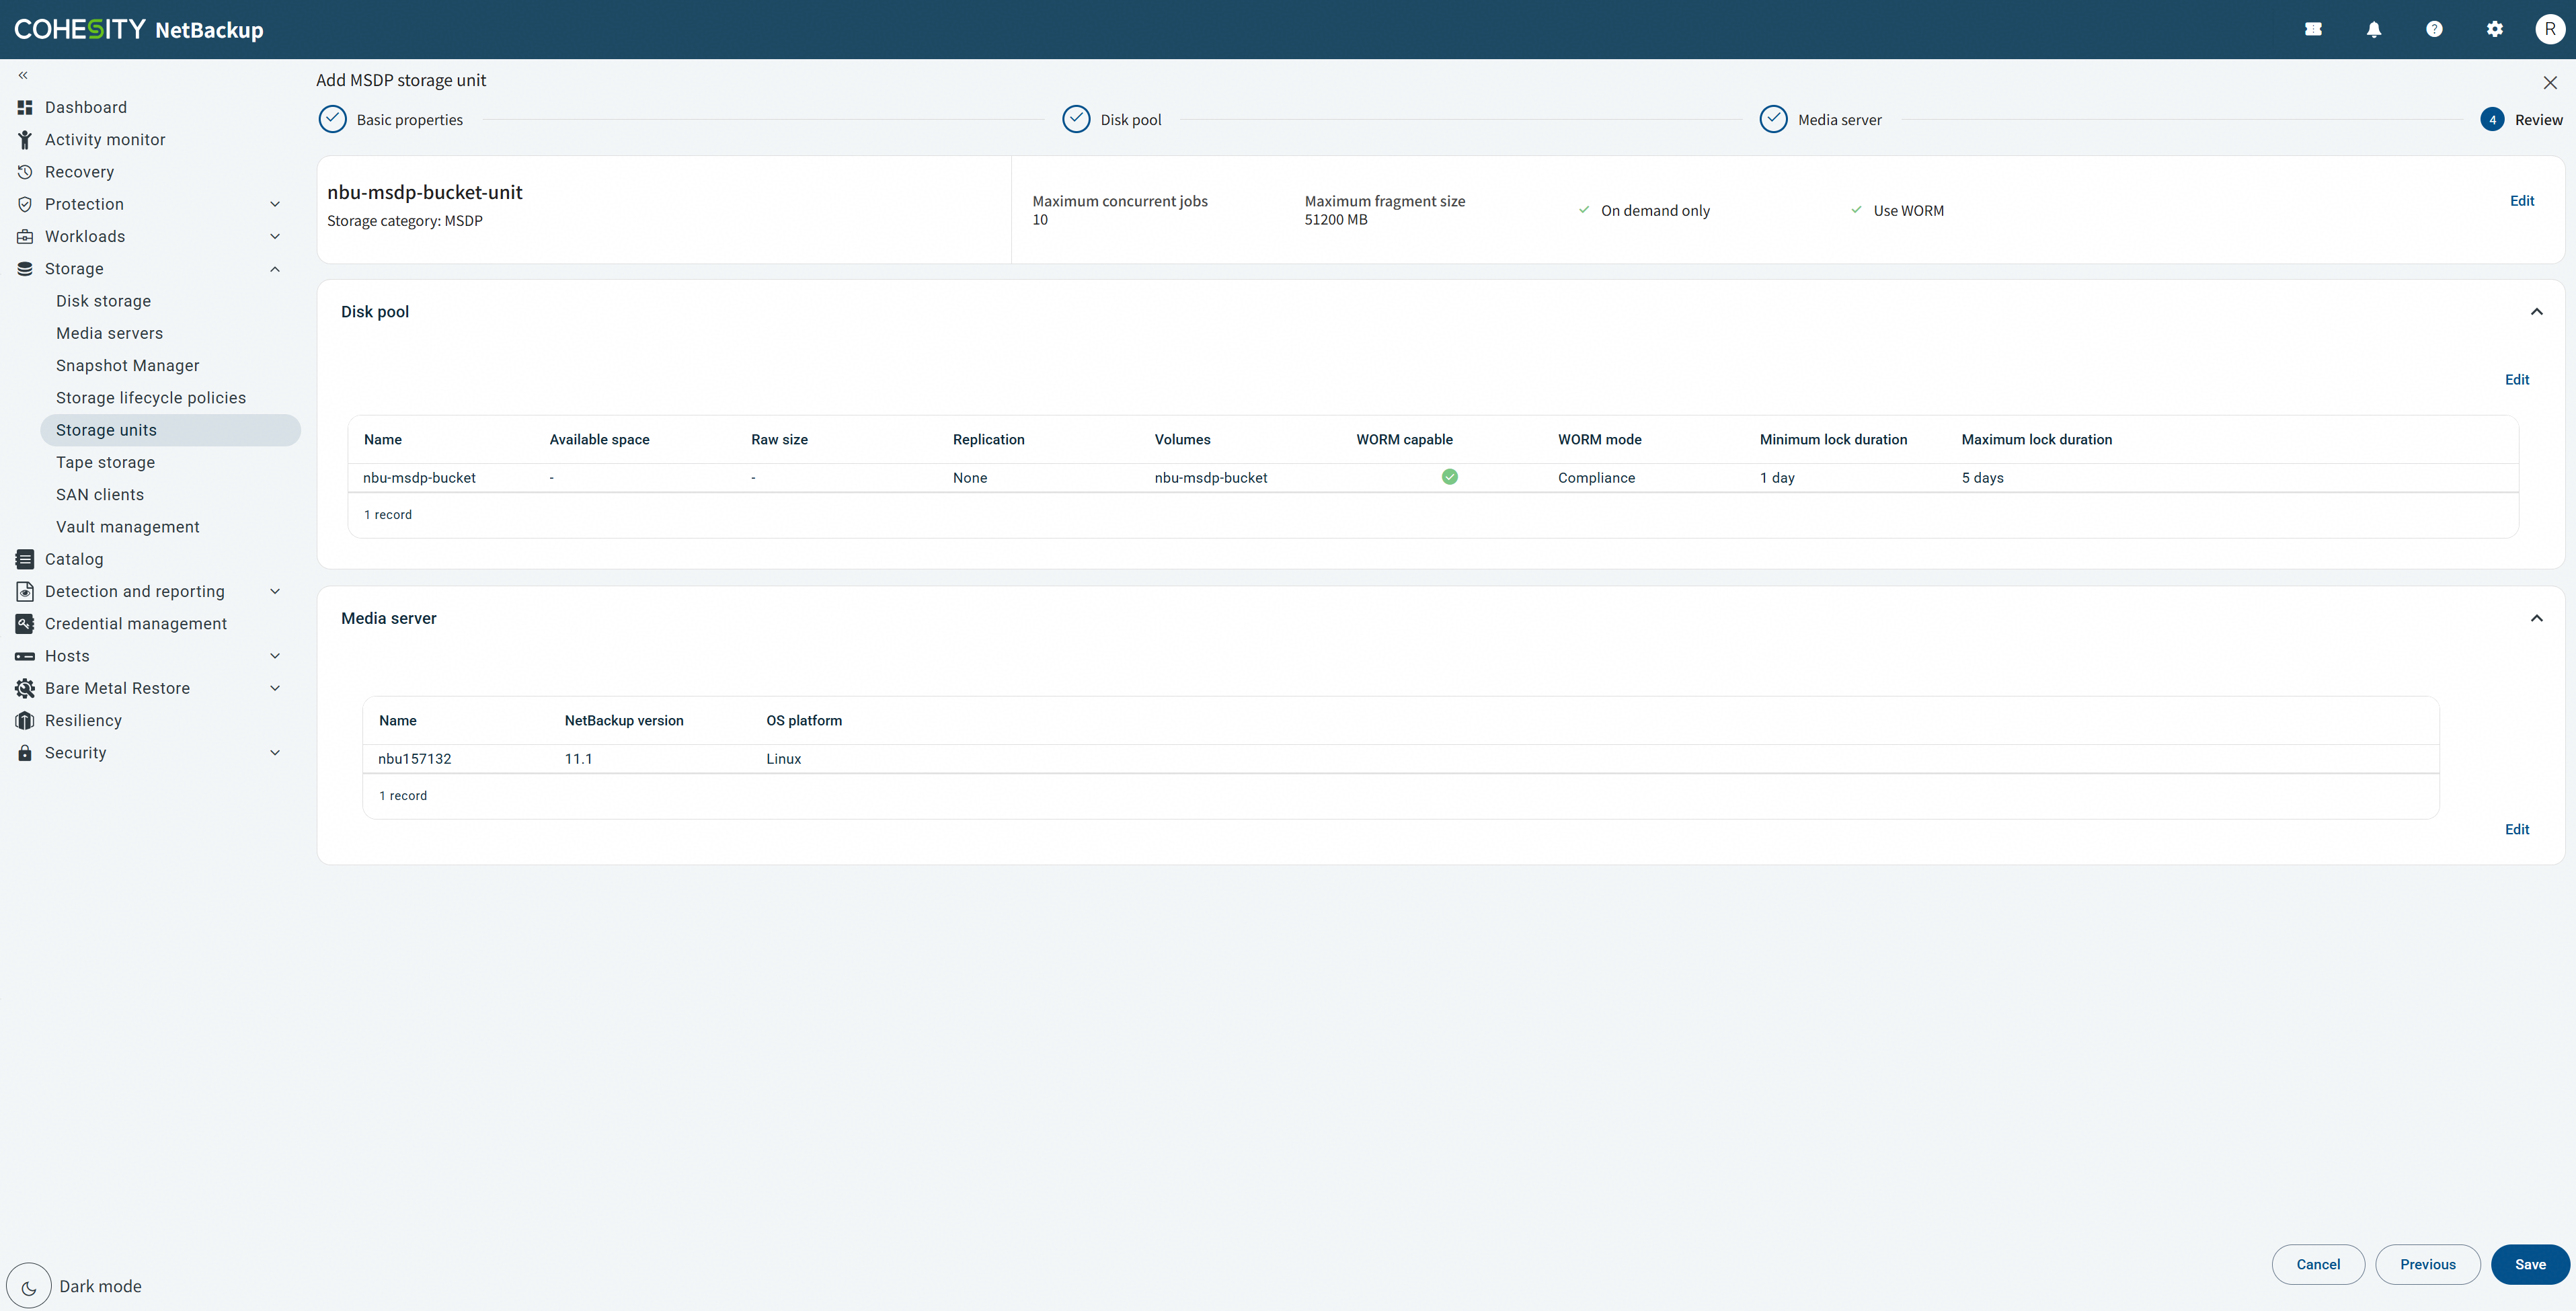The width and height of the screenshot is (2576, 1311).
Task: Collapse the sidebar with the double-chevron icon
Action: pyautogui.click(x=23, y=75)
